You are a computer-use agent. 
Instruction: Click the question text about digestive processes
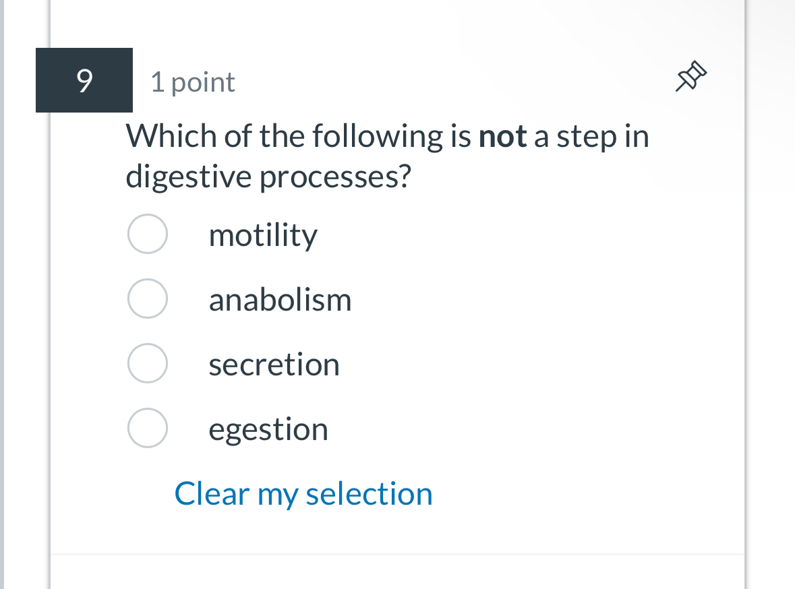(388, 155)
